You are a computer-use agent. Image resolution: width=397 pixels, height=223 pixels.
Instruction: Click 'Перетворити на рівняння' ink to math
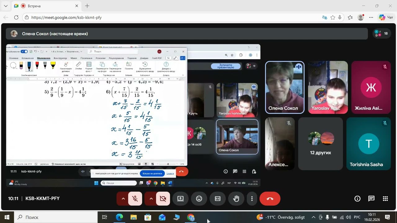(115, 67)
